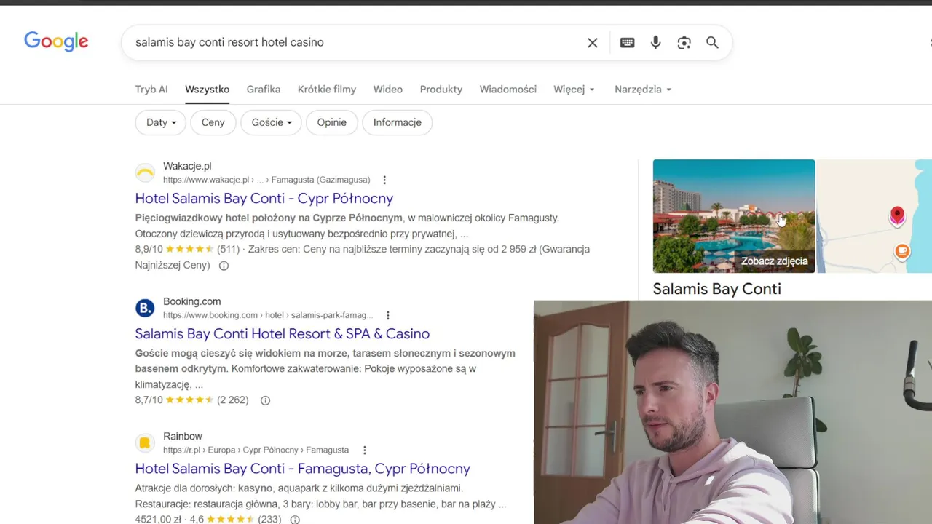Image resolution: width=932 pixels, height=524 pixels.
Task: Click the Opinie filter chip
Action: pos(332,122)
